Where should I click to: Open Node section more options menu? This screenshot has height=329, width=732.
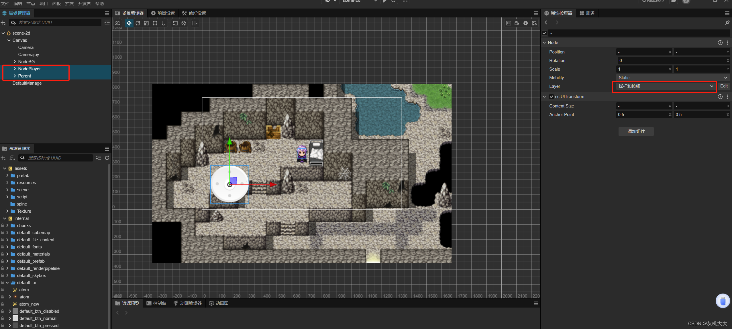pyautogui.click(x=727, y=43)
